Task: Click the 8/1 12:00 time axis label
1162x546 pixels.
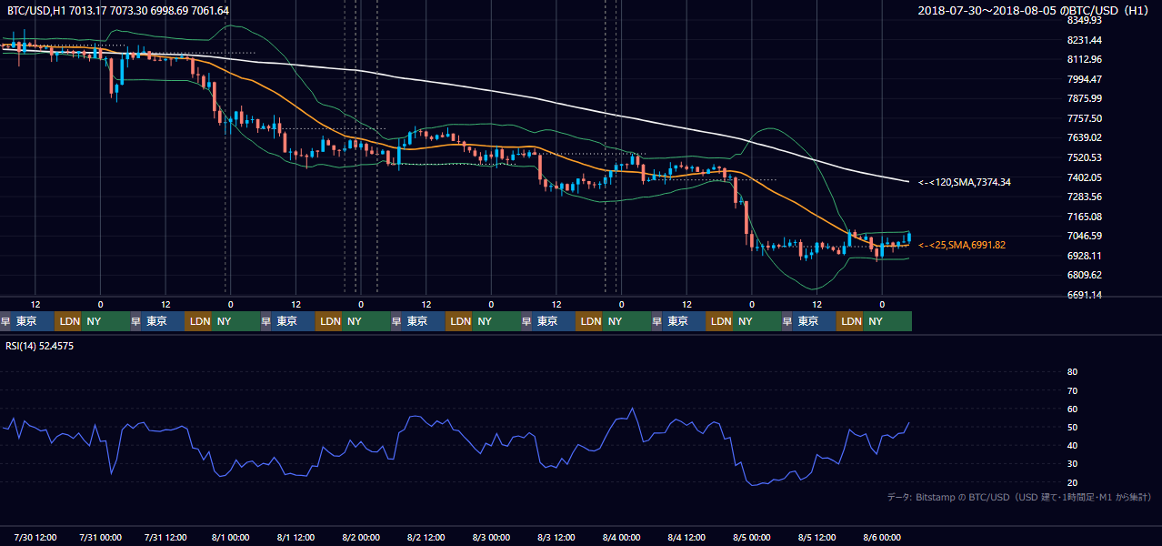Action: (296, 537)
